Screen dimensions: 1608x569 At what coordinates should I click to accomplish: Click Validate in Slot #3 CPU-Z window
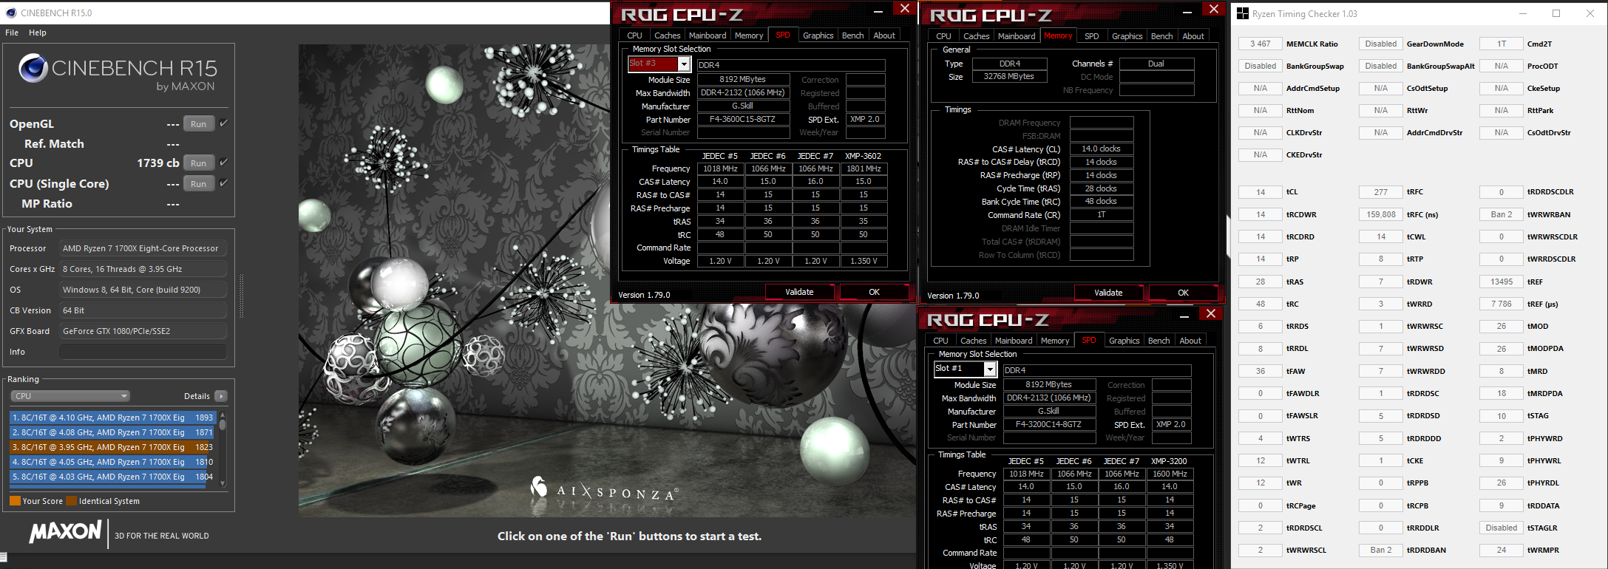coord(799,292)
